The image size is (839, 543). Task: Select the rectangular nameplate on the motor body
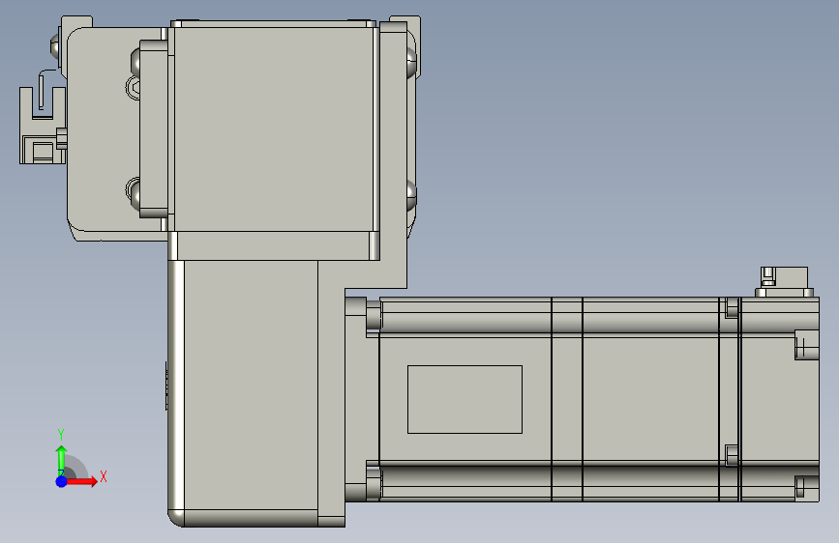pos(464,399)
